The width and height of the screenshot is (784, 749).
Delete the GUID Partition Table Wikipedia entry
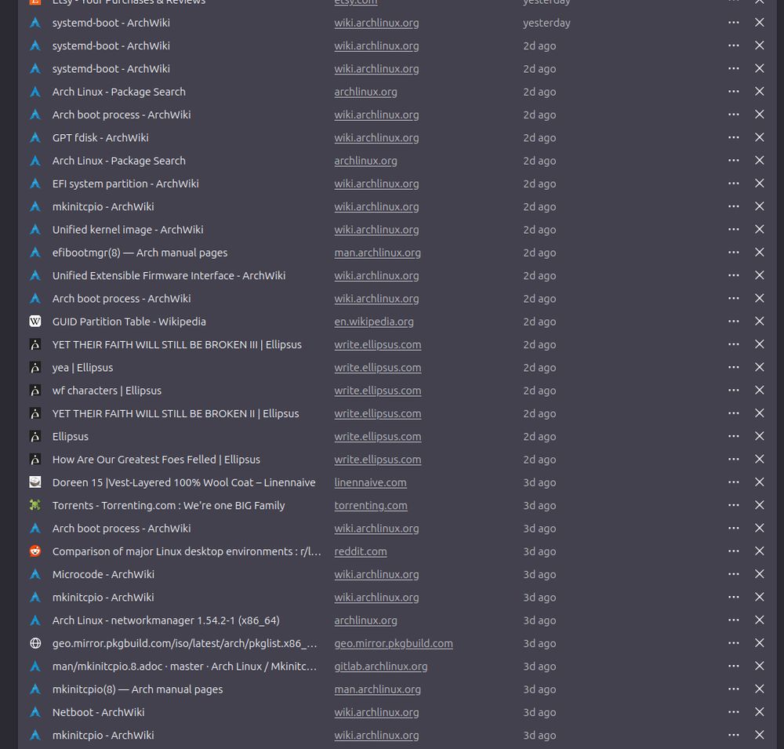(x=759, y=322)
